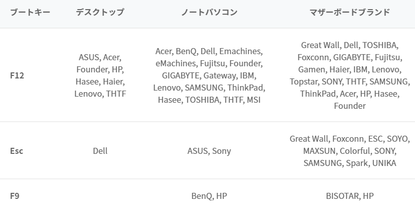Select the "ASUS, Sony" laptop cell

pos(209,151)
